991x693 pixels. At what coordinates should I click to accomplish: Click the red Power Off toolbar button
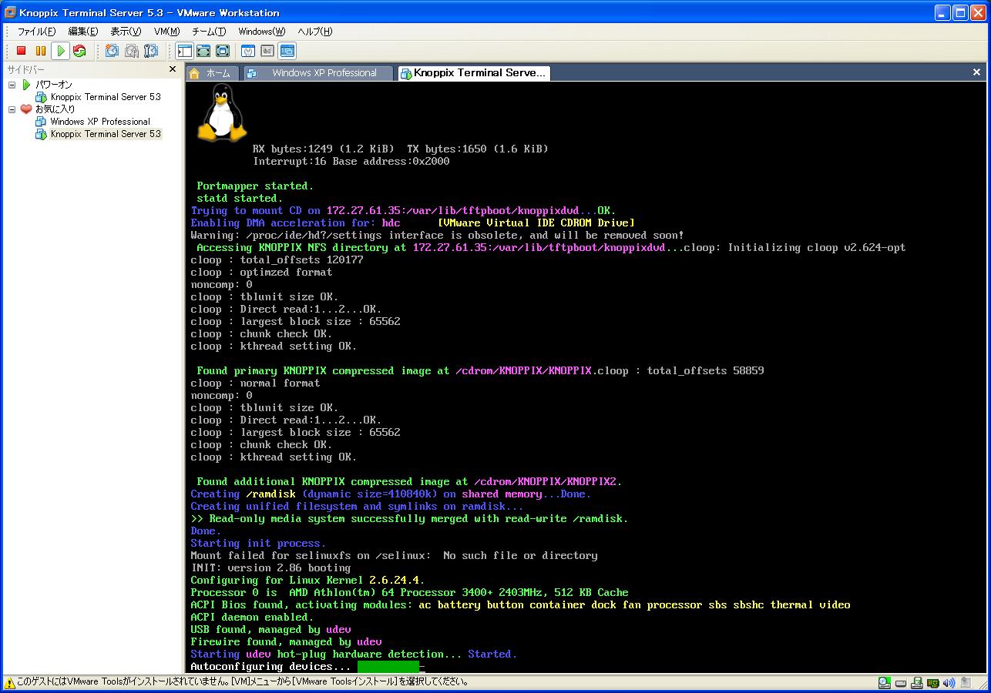[22, 51]
